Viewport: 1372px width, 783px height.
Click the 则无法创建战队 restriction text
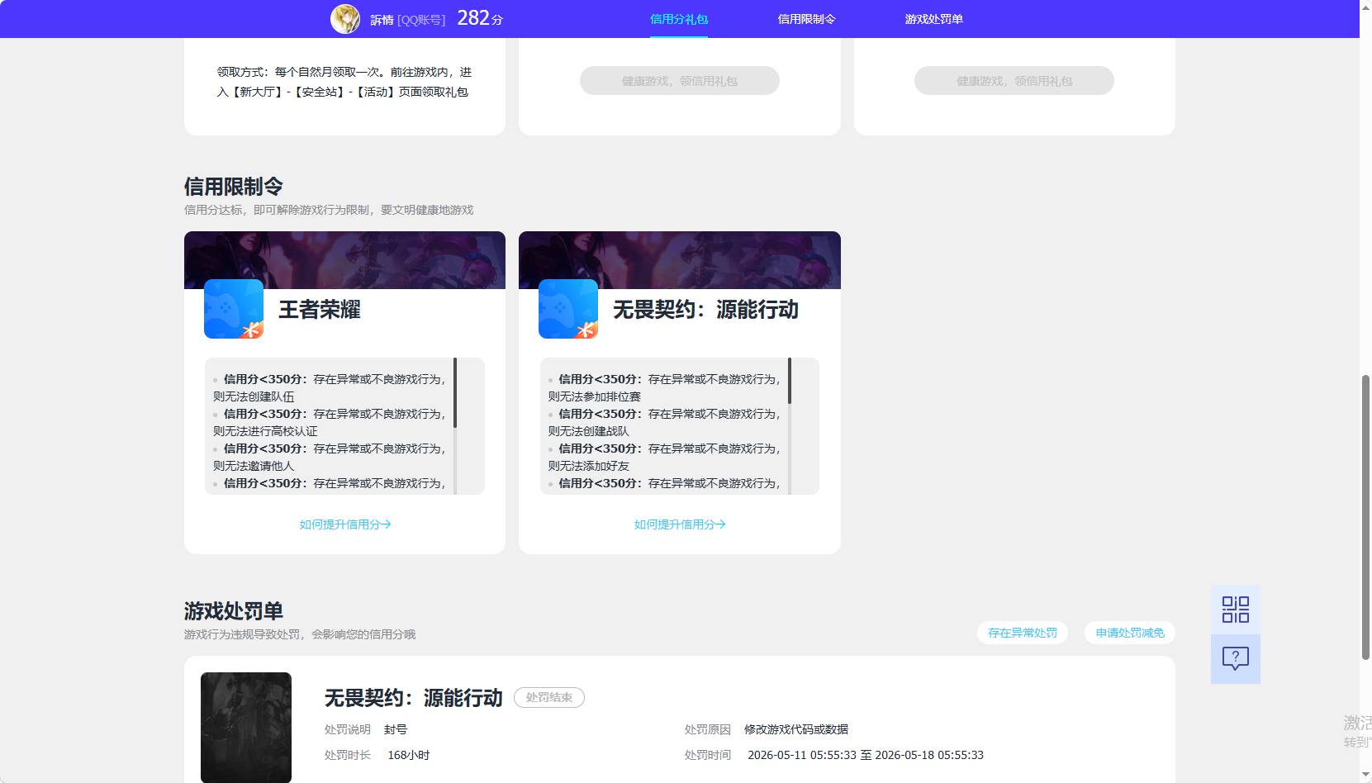[588, 431]
